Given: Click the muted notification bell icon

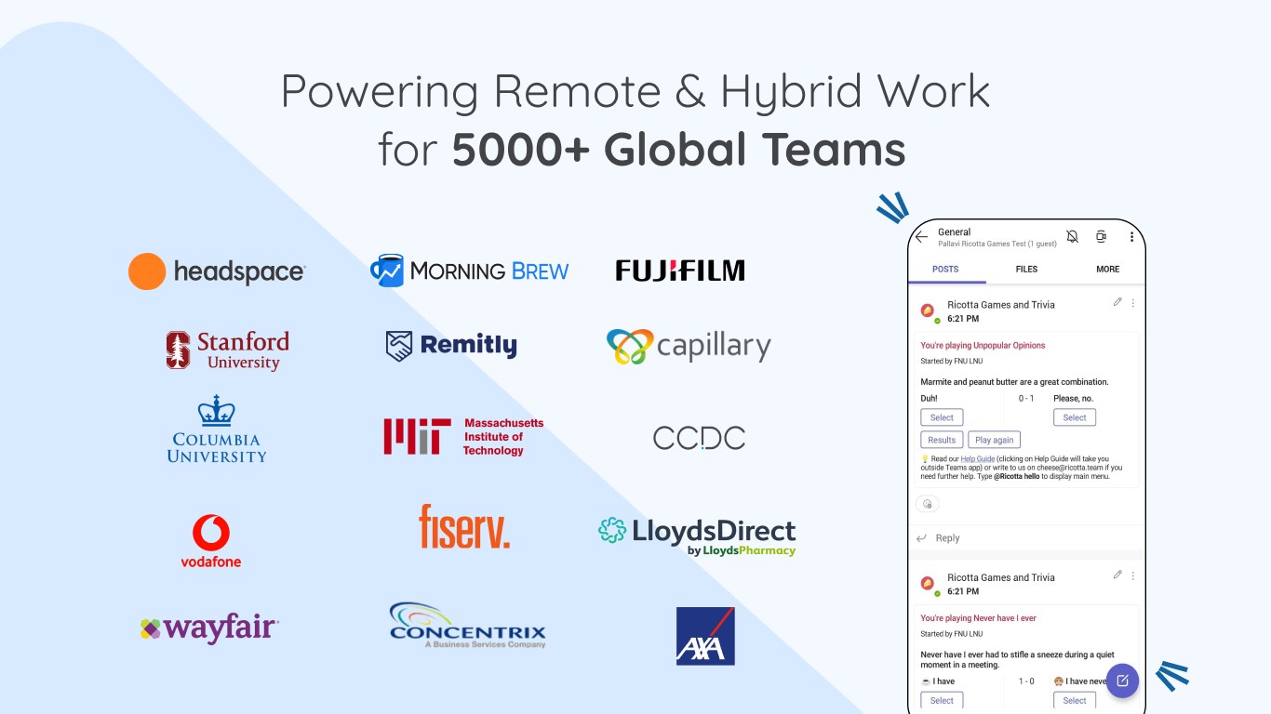Looking at the screenshot, I should click(1072, 237).
